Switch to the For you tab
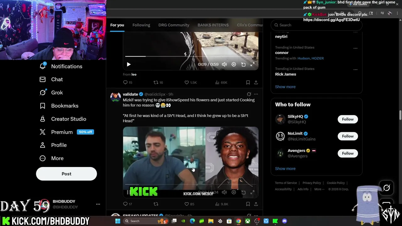The width and height of the screenshot is (402, 226). 117,25
